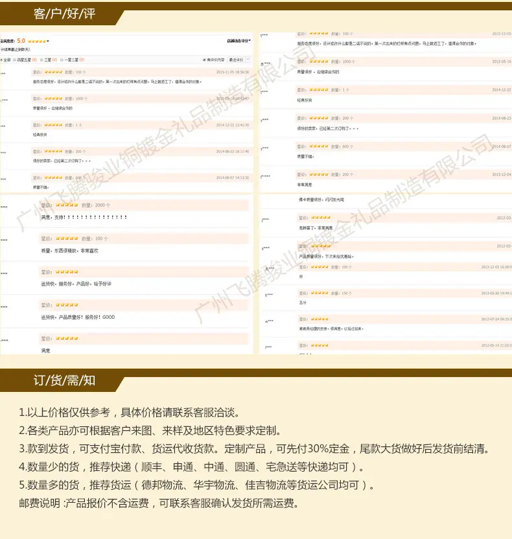Open the 最近评价 sort dropdown
Image resolution: width=512 pixels, height=539 pixels.
pyautogui.click(x=239, y=60)
